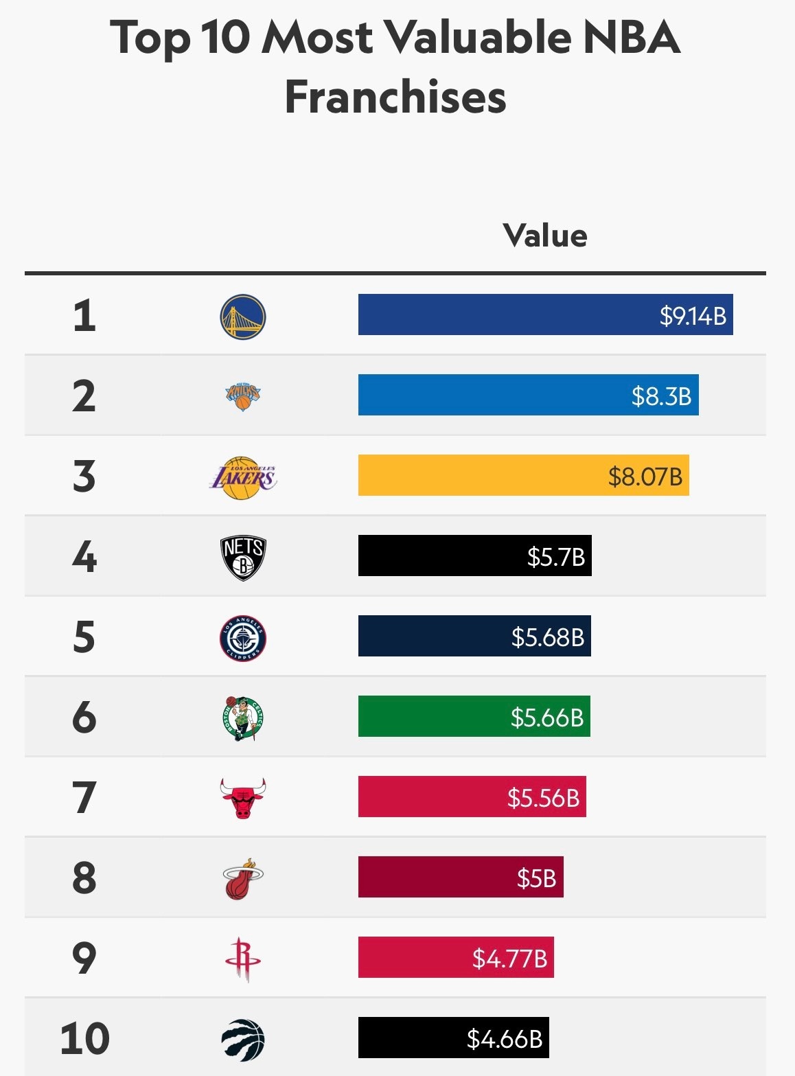Viewport: 795px width, 1076px height.
Task: Select rank number 10
Action: pos(84,1038)
